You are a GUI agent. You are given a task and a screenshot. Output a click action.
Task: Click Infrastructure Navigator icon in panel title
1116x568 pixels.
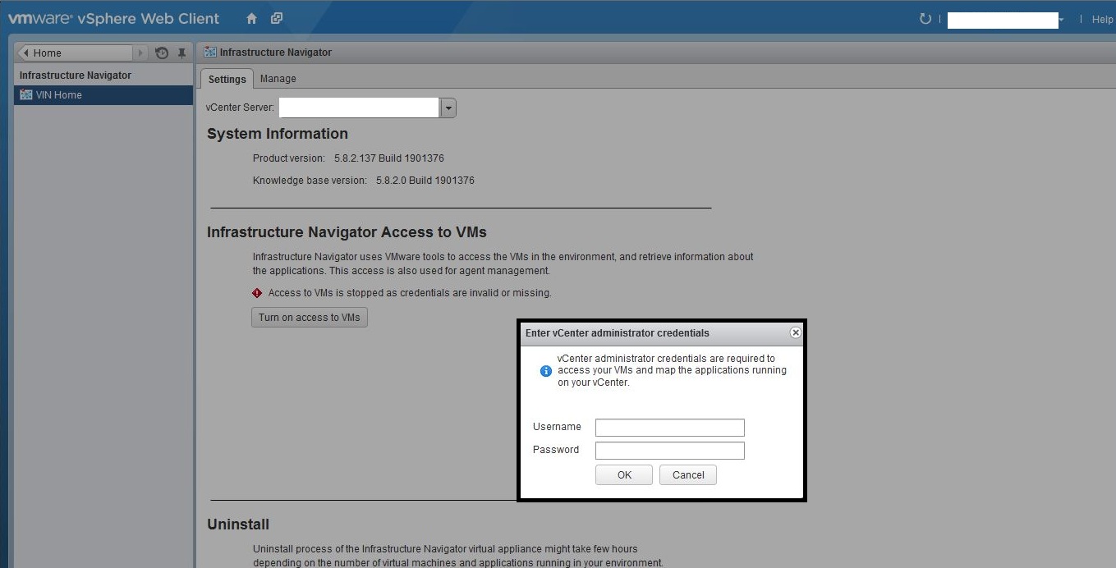coord(210,53)
